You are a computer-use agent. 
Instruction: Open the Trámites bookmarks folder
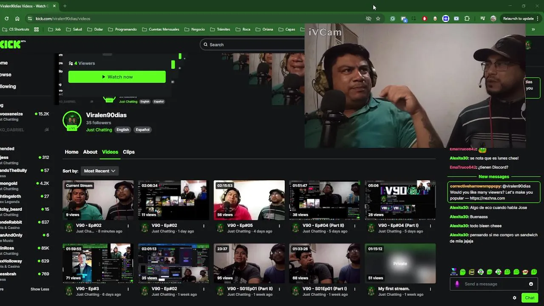[220, 29]
